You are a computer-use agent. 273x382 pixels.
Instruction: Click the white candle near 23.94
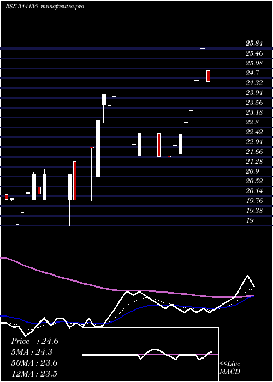104,99
